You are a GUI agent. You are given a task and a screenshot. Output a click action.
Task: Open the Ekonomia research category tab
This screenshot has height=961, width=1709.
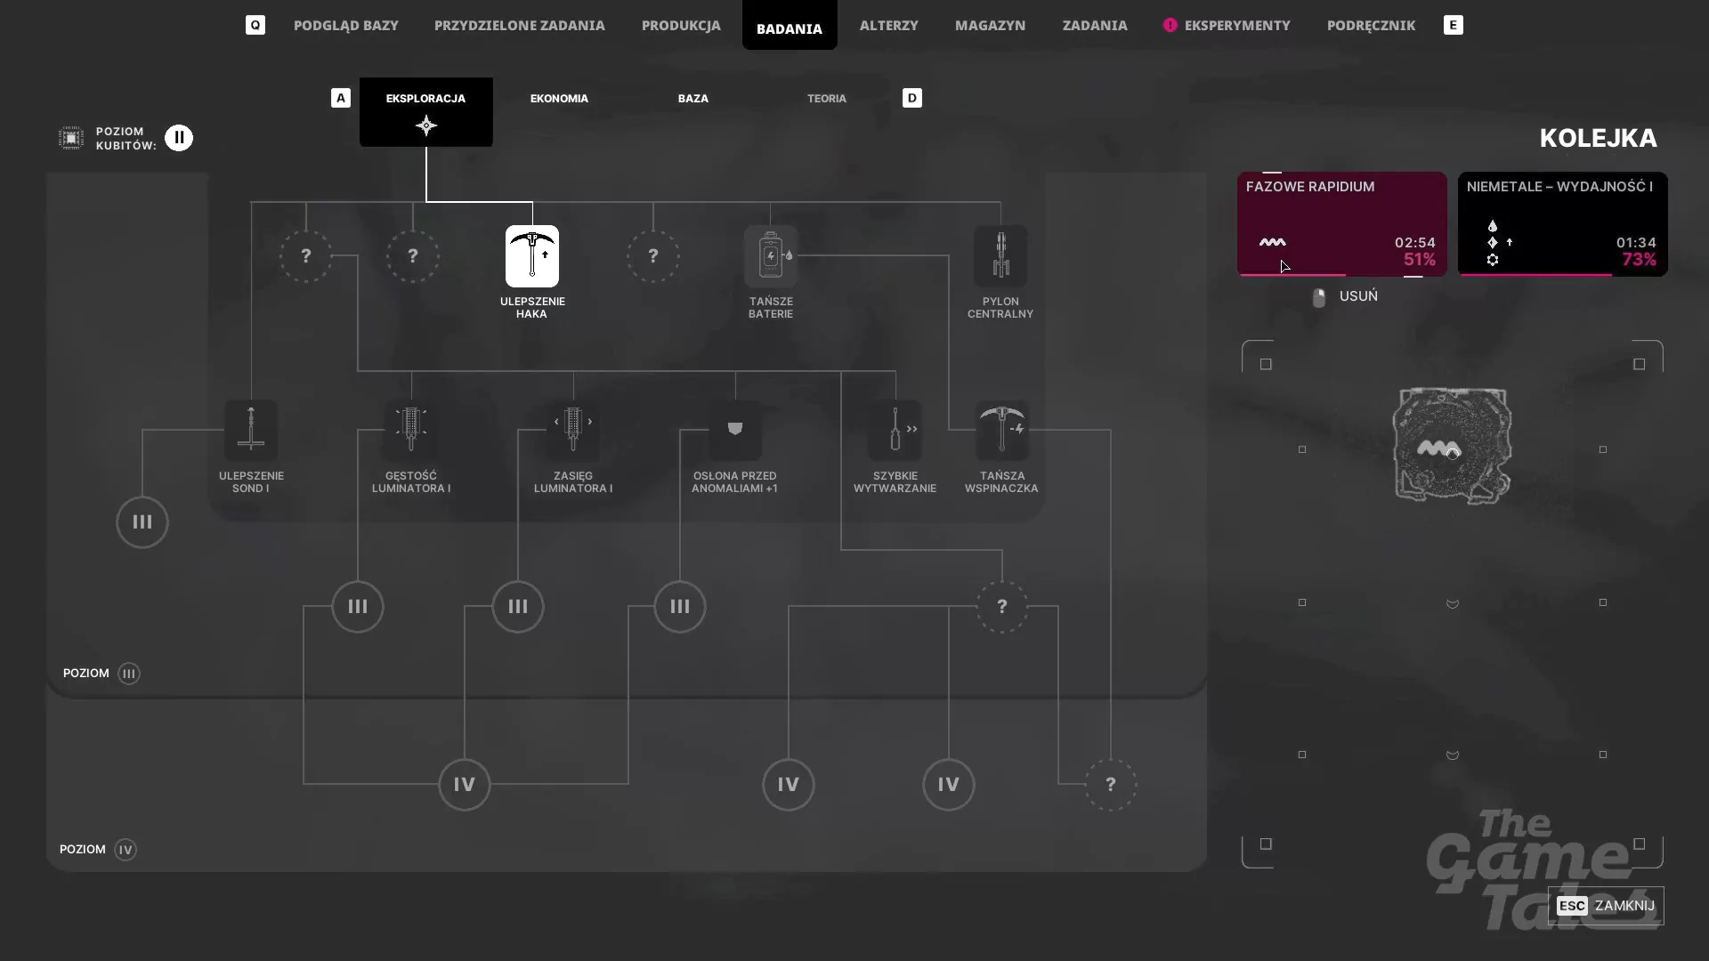(x=559, y=99)
